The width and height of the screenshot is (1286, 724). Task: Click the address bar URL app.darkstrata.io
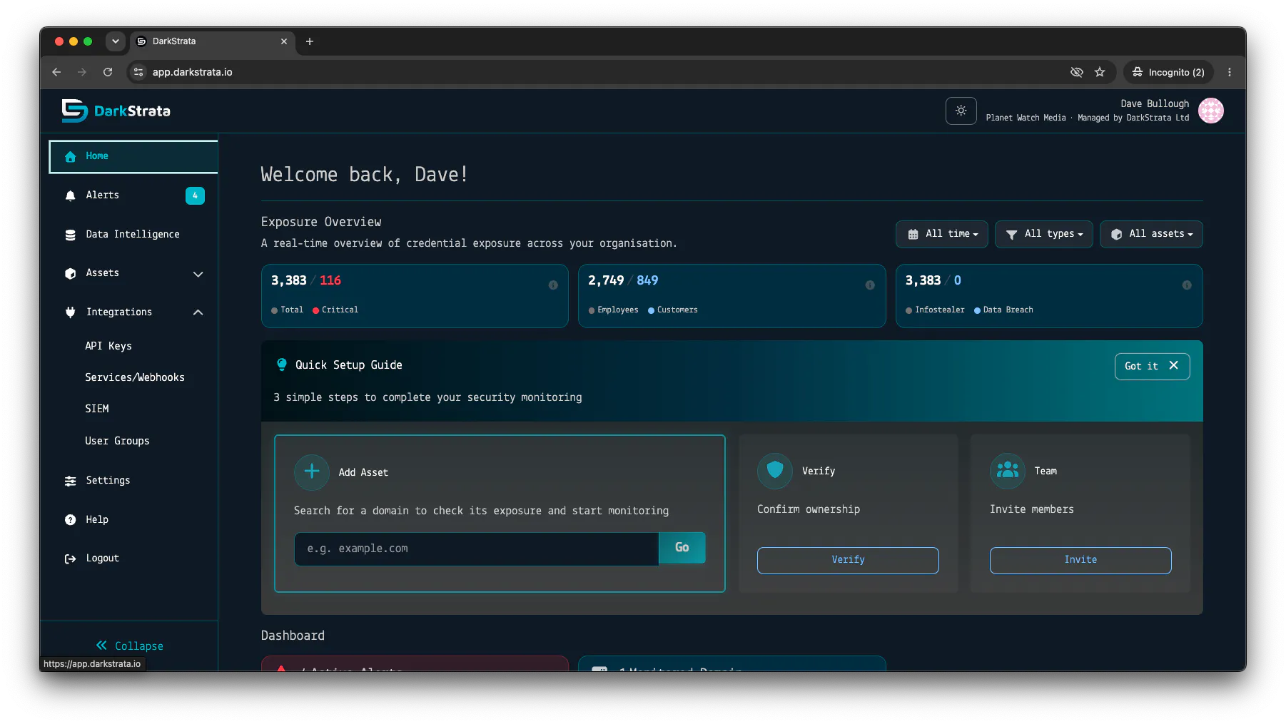click(193, 72)
